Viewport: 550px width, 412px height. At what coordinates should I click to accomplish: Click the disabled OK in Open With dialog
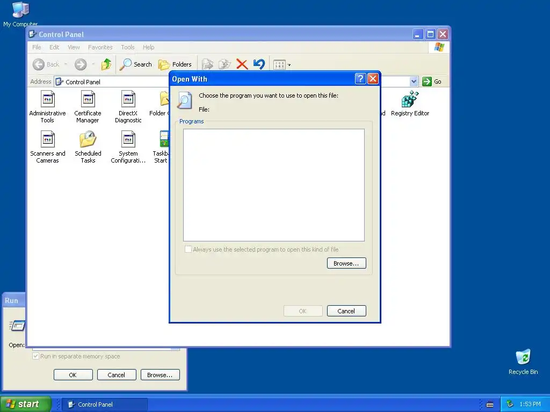tap(303, 311)
